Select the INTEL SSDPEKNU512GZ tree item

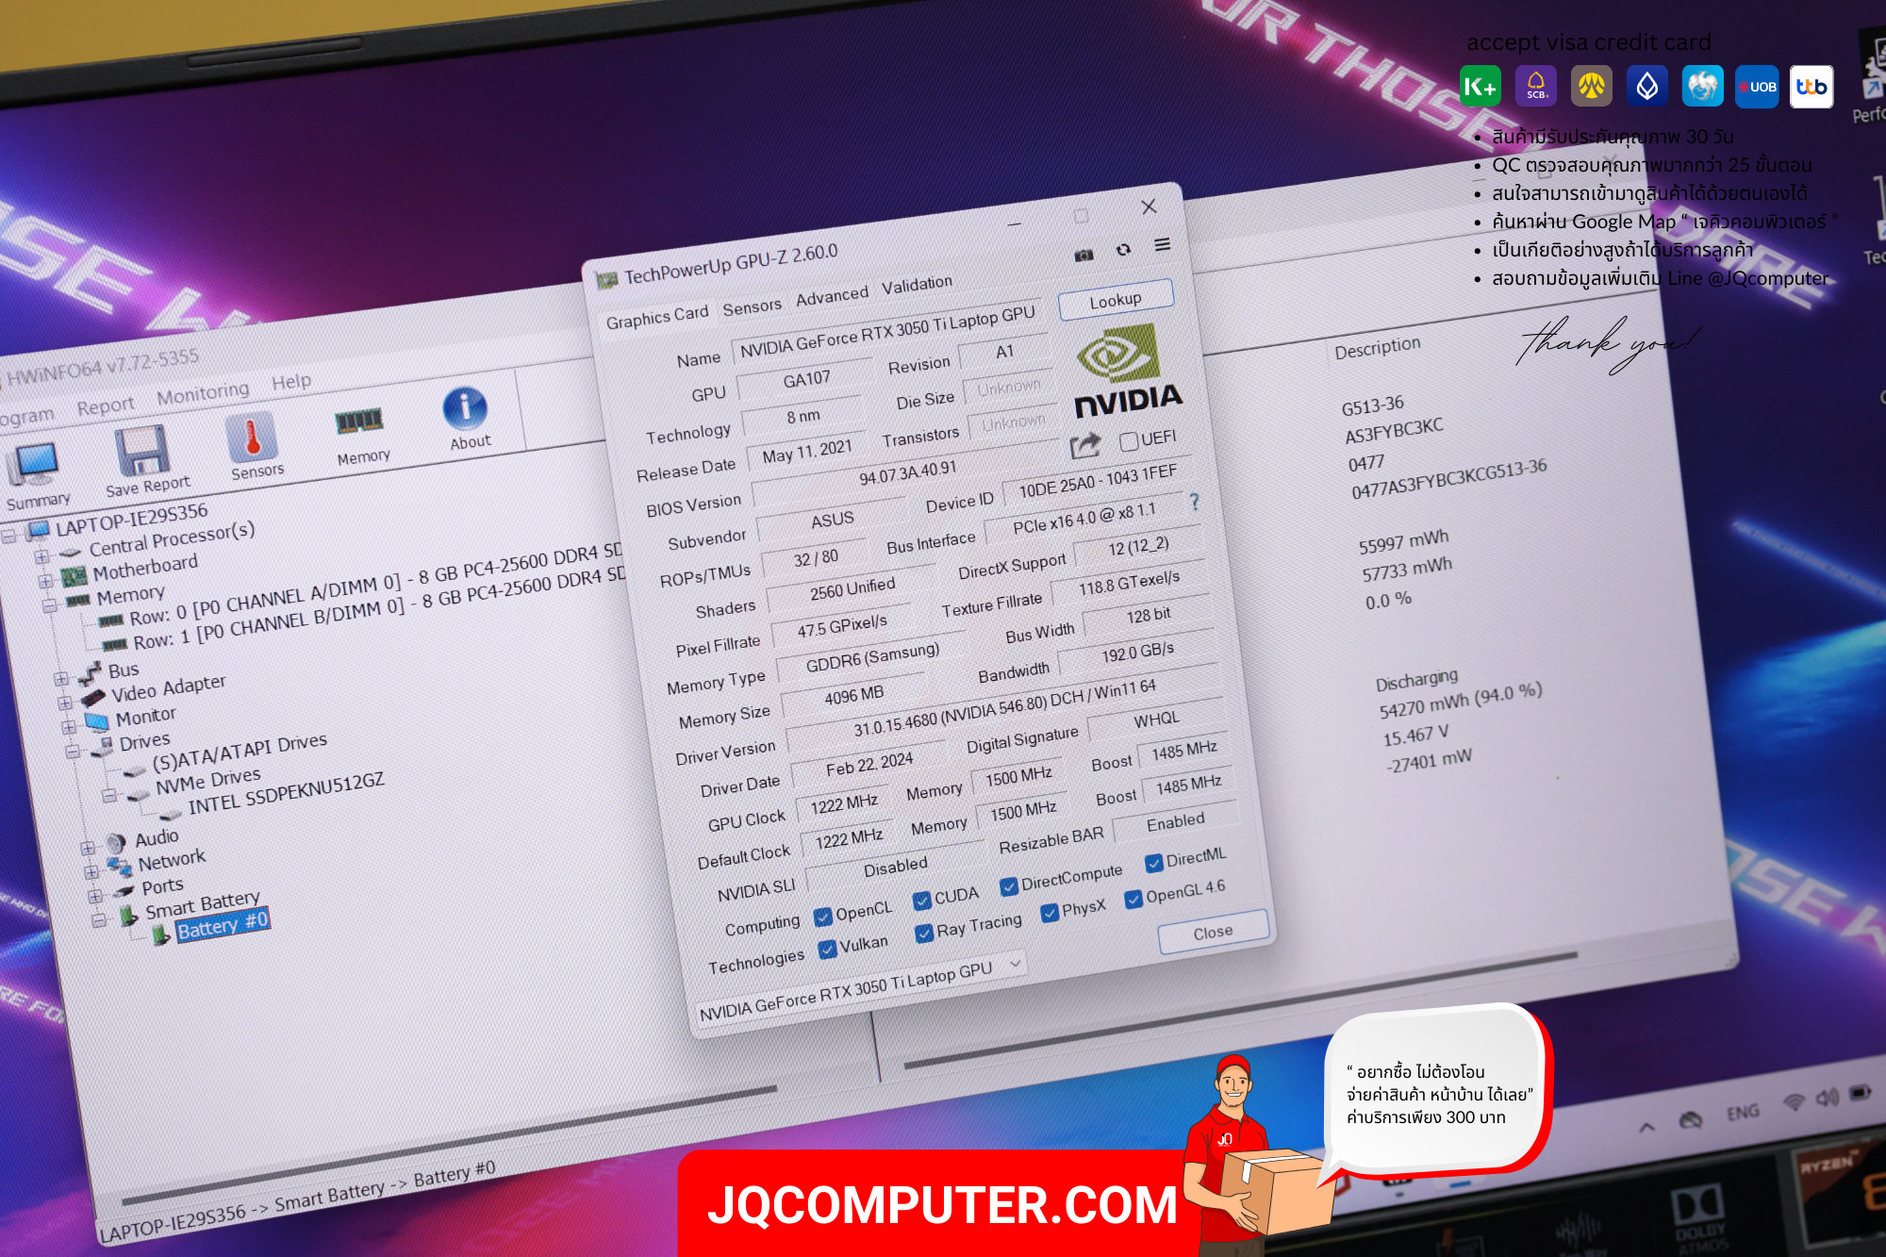coord(286,792)
